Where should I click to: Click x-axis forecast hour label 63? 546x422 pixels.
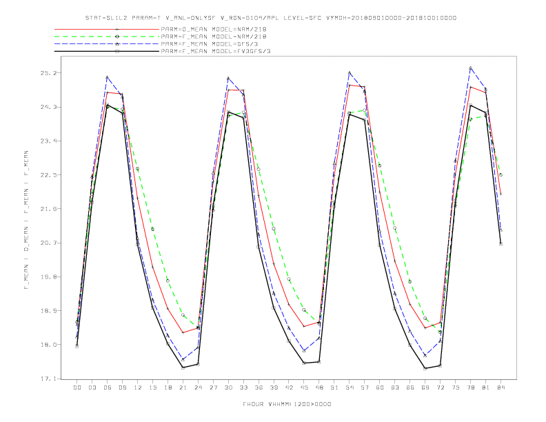(x=395, y=388)
